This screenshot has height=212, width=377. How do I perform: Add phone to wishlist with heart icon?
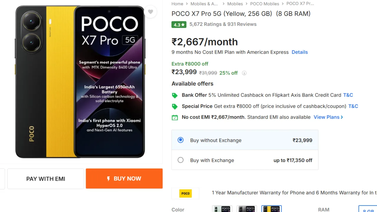click(x=151, y=12)
